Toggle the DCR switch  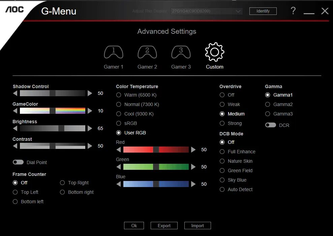[x=271, y=125]
